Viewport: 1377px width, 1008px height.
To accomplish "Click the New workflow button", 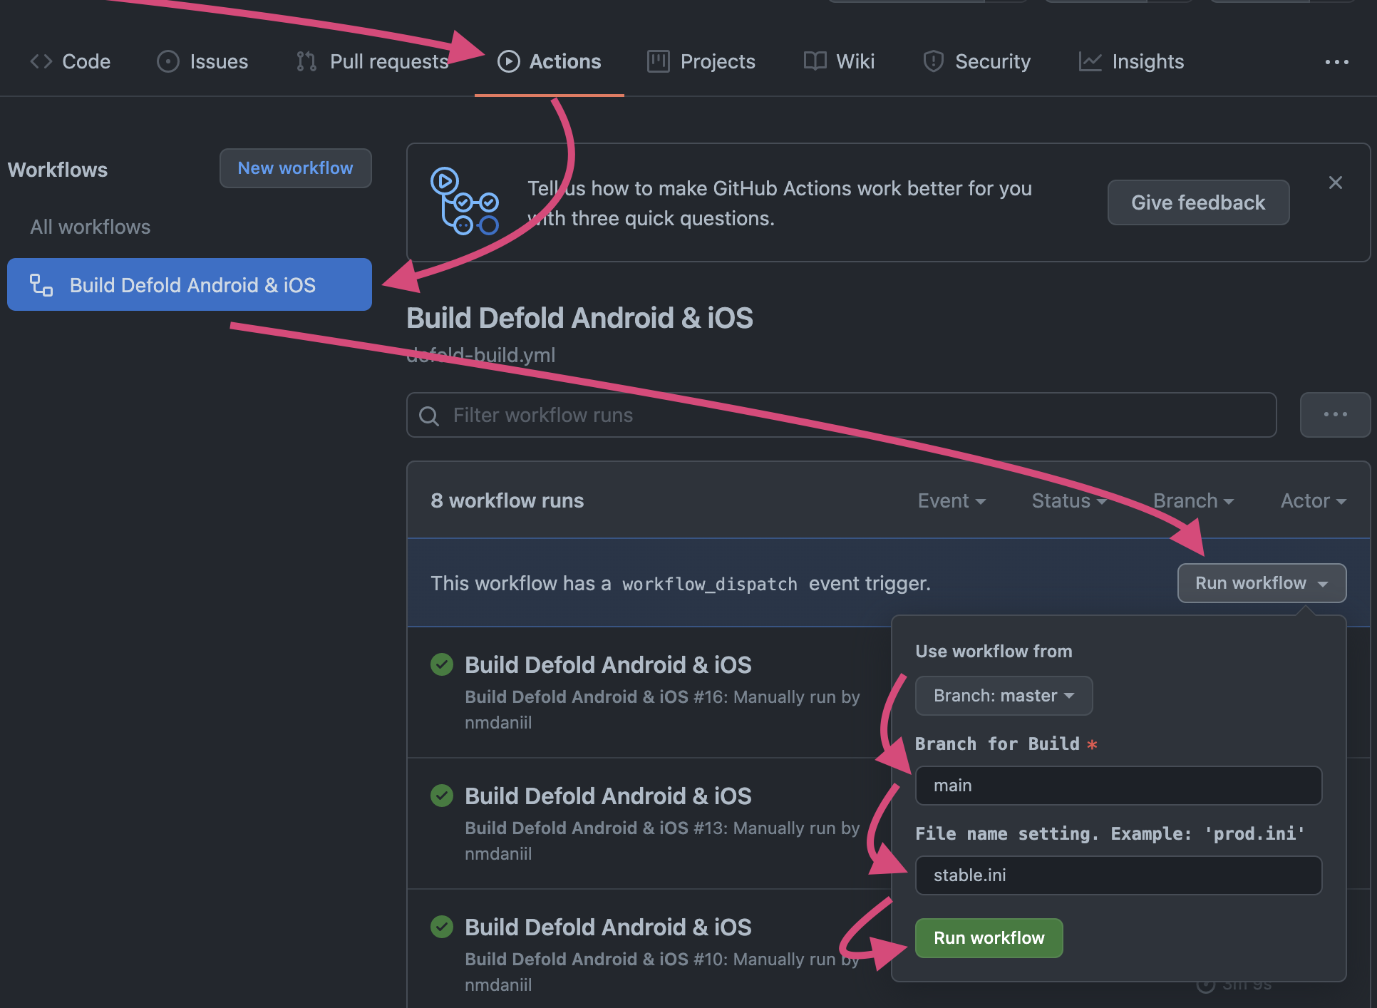I will pyautogui.click(x=295, y=168).
